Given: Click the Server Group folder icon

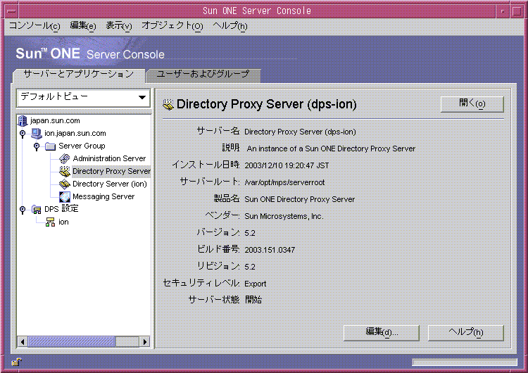Looking at the screenshot, I should pos(50,146).
